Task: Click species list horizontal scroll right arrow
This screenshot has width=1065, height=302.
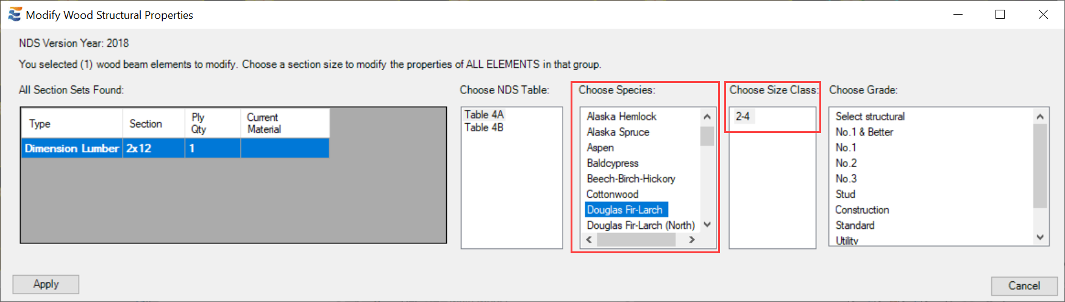Action: (x=692, y=240)
